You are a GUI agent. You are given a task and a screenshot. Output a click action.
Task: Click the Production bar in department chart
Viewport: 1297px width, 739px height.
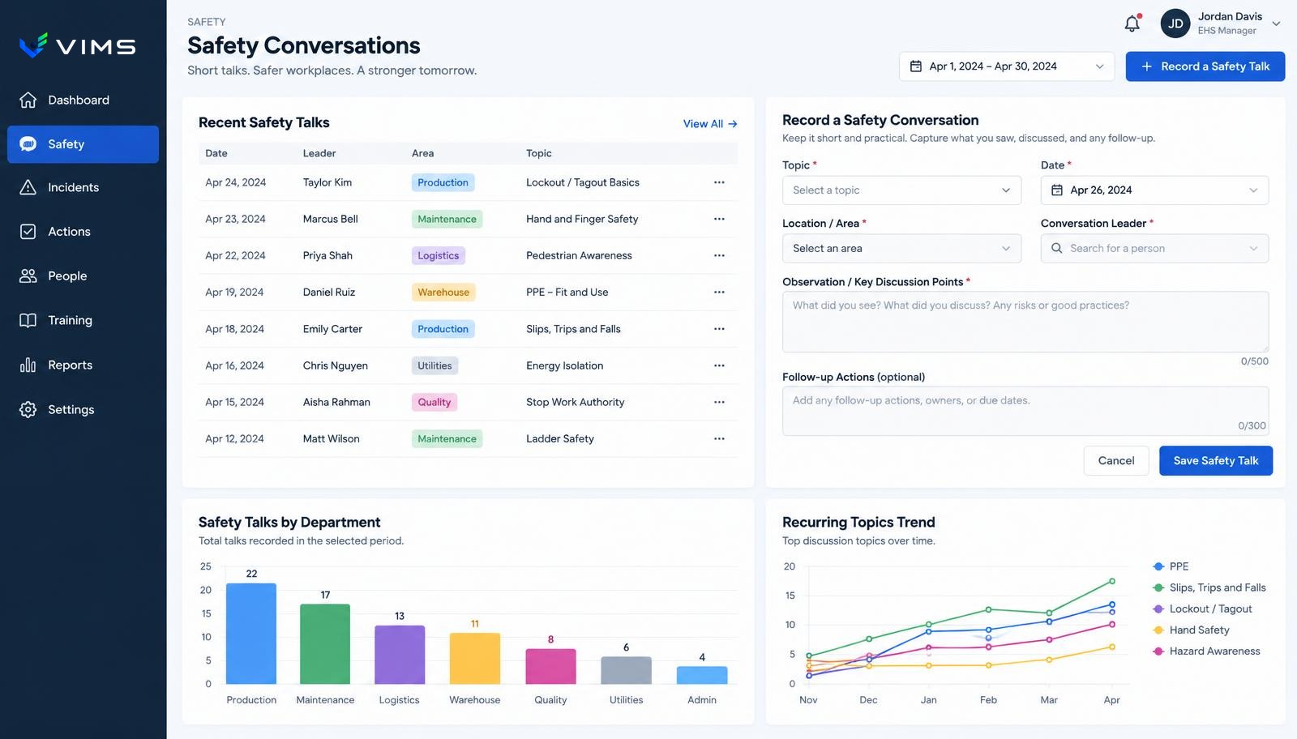coord(251,634)
